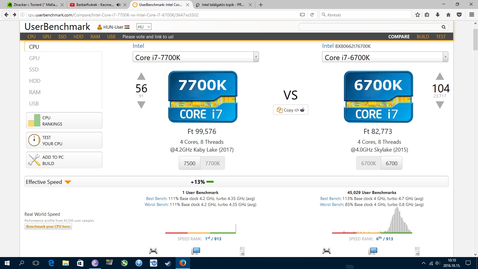Screen dimensions: 478x269
Task: Select RAM in the left sidebar
Action: [x=35, y=92]
